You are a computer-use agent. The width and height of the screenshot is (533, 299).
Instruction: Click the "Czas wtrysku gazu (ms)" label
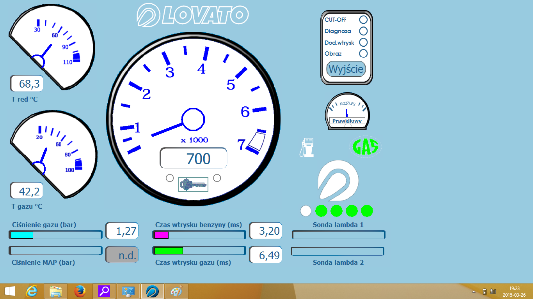(x=193, y=262)
